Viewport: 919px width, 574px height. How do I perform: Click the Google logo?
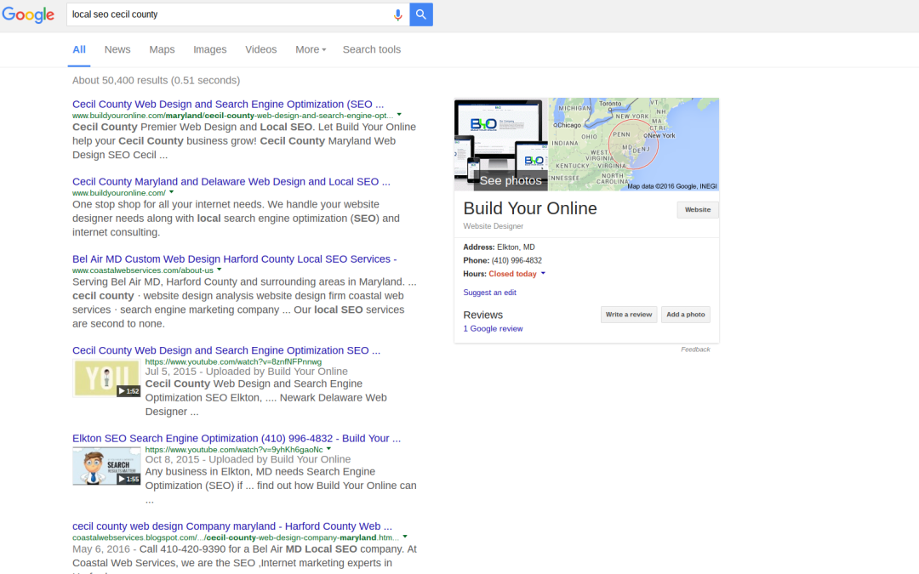click(x=28, y=15)
